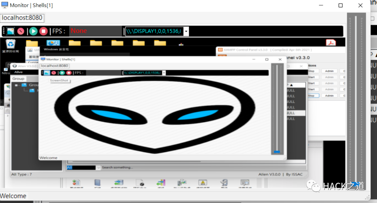
Task: Open the \\.\DISPLAY1 dropdown arrow in outer toolbar
Action: click(186, 31)
